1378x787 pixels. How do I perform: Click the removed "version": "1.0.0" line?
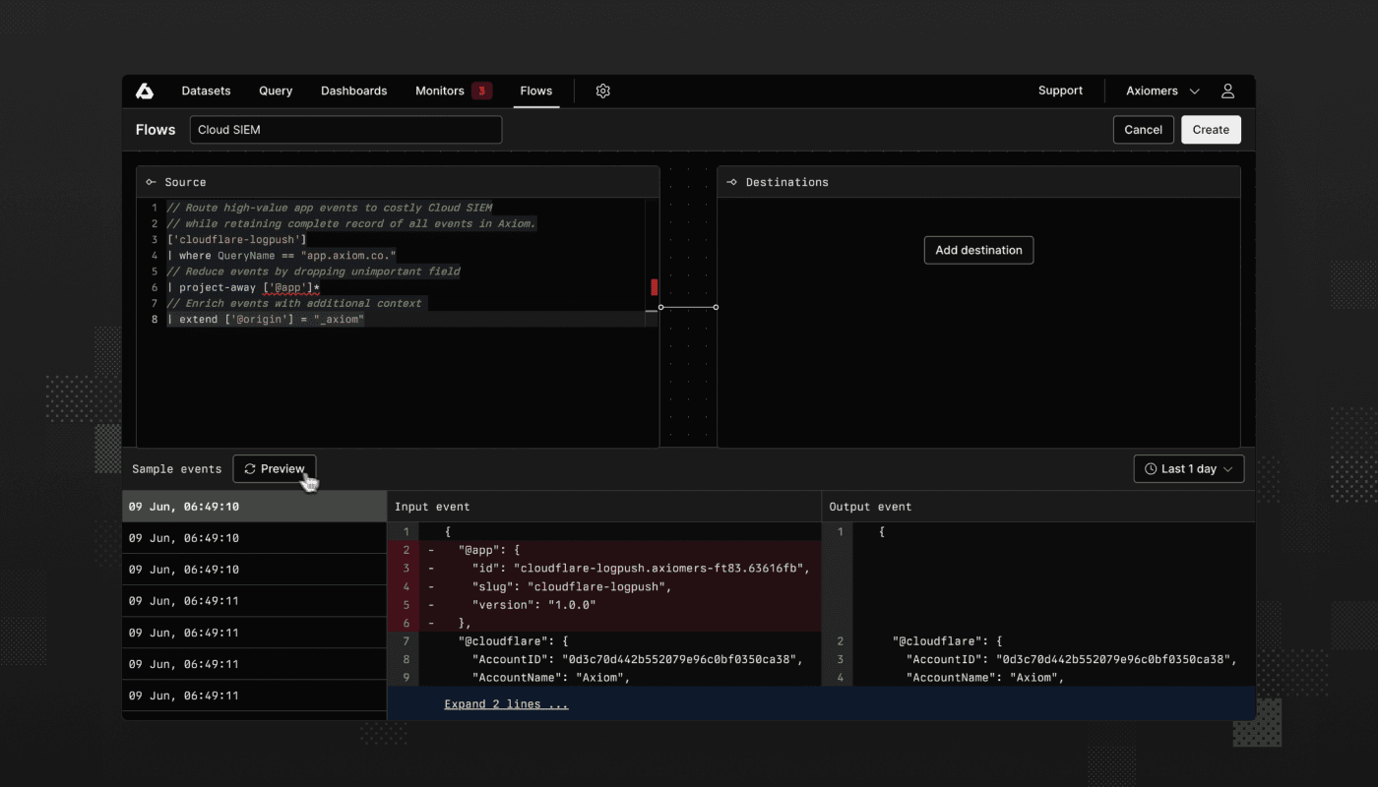pyautogui.click(x=604, y=605)
